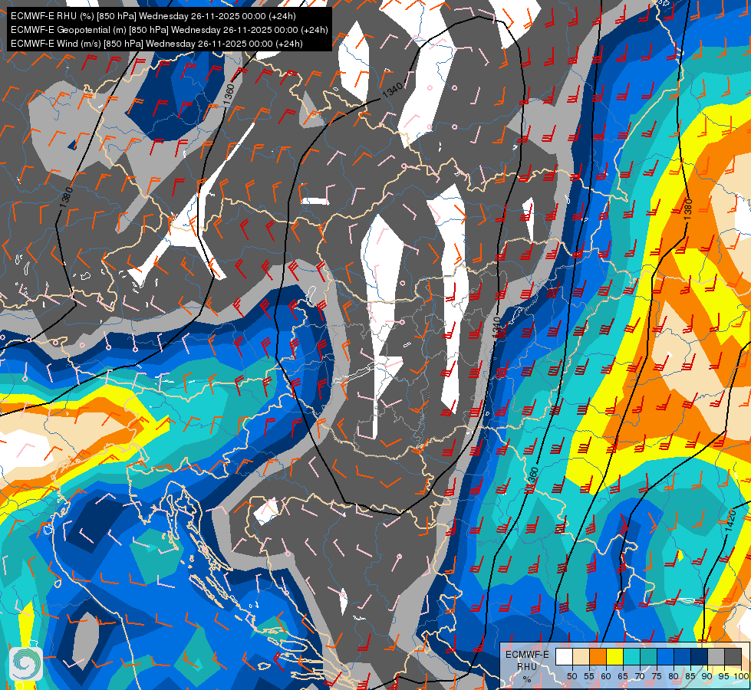Pick the yellow 60–65% legend swatch

click(x=615, y=656)
